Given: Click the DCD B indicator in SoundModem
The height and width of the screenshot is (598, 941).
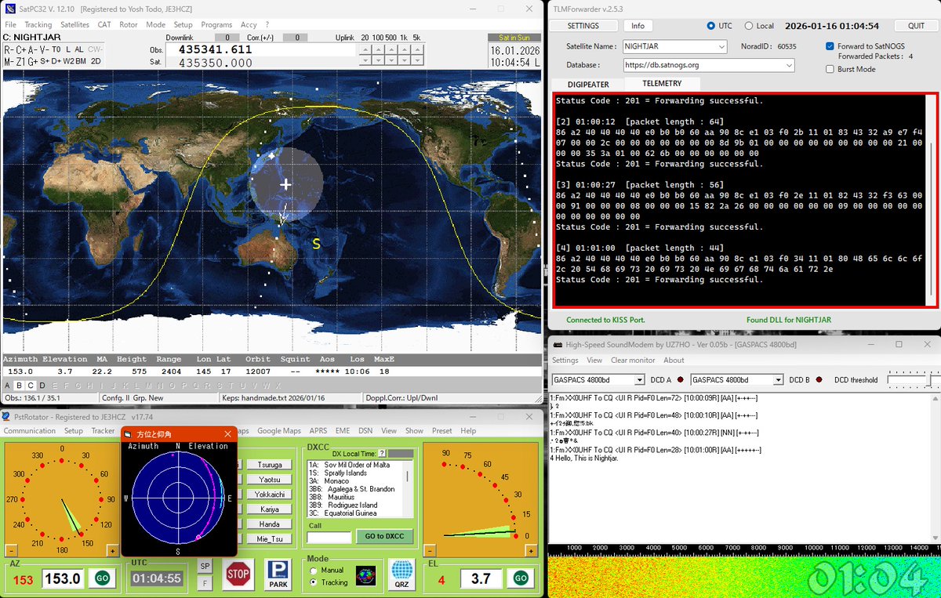Looking at the screenshot, I should pyautogui.click(x=819, y=380).
